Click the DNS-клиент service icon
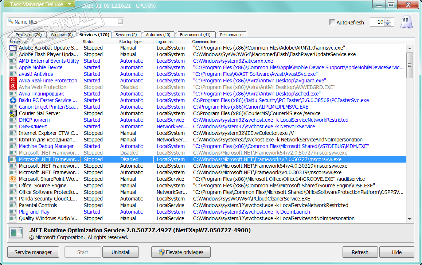The image size is (422, 265). [x=13, y=126]
